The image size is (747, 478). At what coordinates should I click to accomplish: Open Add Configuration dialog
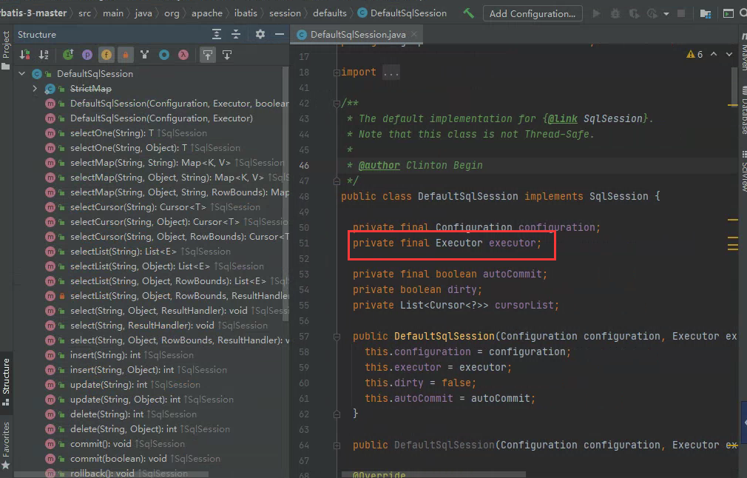point(532,13)
